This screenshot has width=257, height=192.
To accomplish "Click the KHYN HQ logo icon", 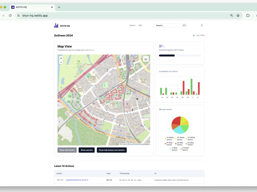I will [56, 25].
